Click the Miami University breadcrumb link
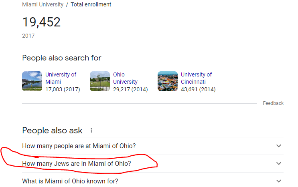 pyautogui.click(x=43, y=5)
